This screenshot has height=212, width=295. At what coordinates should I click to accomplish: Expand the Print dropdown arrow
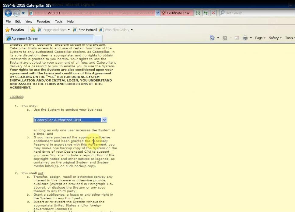click(x=251, y=38)
